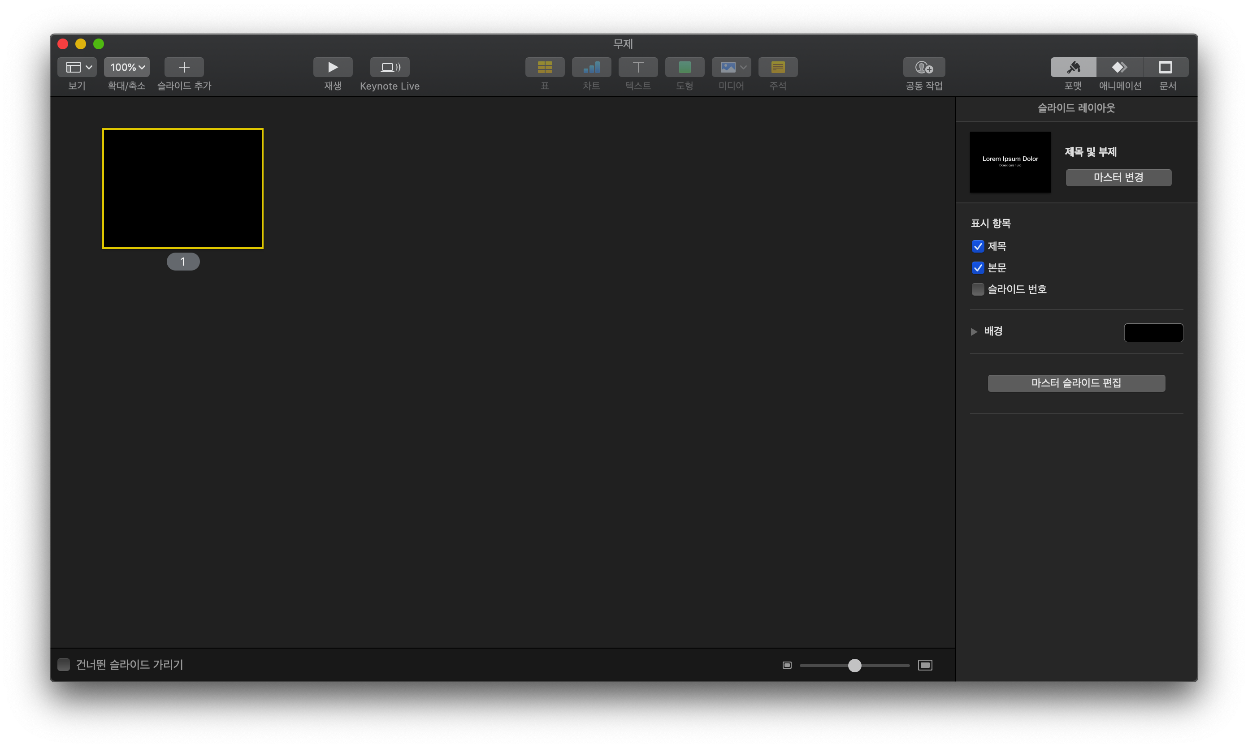The height and width of the screenshot is (748, 1248).
Task: Toggle 건너뛴 슬라이드 가리기 checkbox
Action: coord(64,664)
